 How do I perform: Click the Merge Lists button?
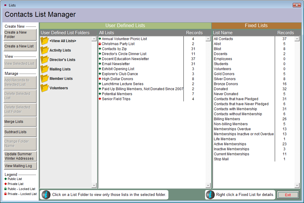coord(19,121)
